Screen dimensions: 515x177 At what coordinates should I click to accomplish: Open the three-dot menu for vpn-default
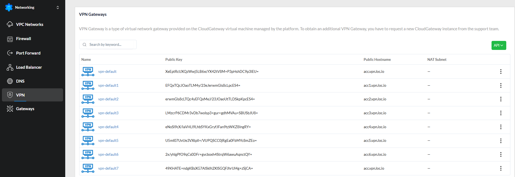(x=501, y=71)
